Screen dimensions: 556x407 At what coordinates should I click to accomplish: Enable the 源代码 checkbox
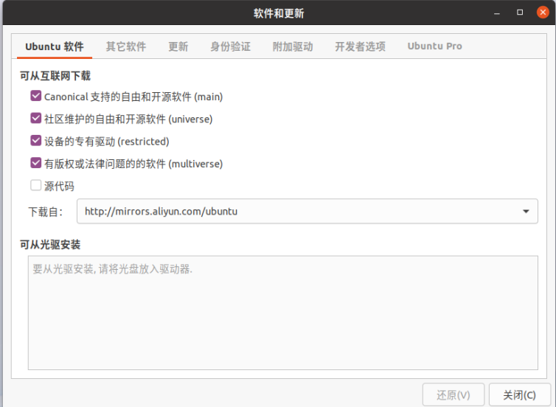[36, 186]
